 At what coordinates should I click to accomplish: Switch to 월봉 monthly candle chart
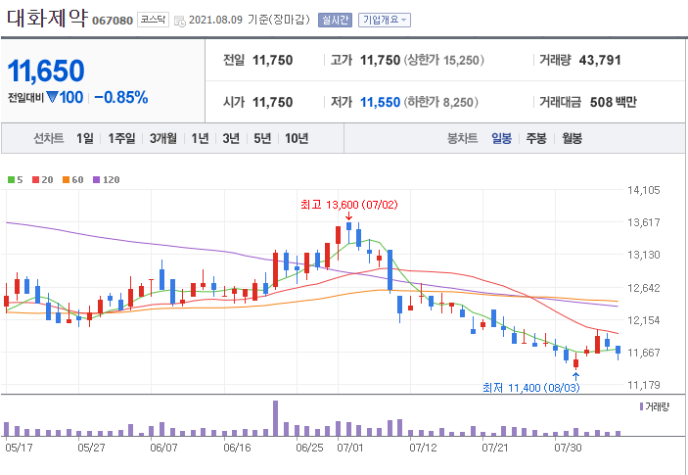[572, 139]
